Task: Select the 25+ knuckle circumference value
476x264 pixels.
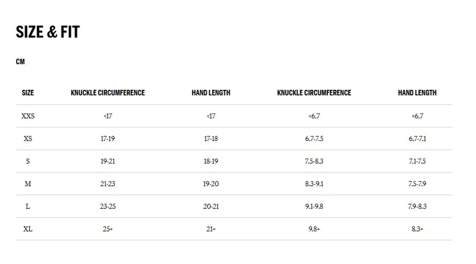Action: pyautogui.click(x=108, y=229)
